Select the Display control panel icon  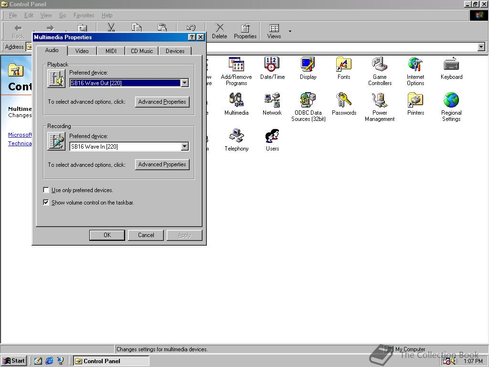click(x=308, y=68)
